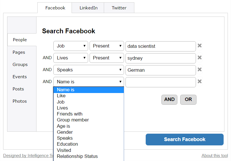
Task: Choose 'Lives' option in open list
Action: [88, 108]
